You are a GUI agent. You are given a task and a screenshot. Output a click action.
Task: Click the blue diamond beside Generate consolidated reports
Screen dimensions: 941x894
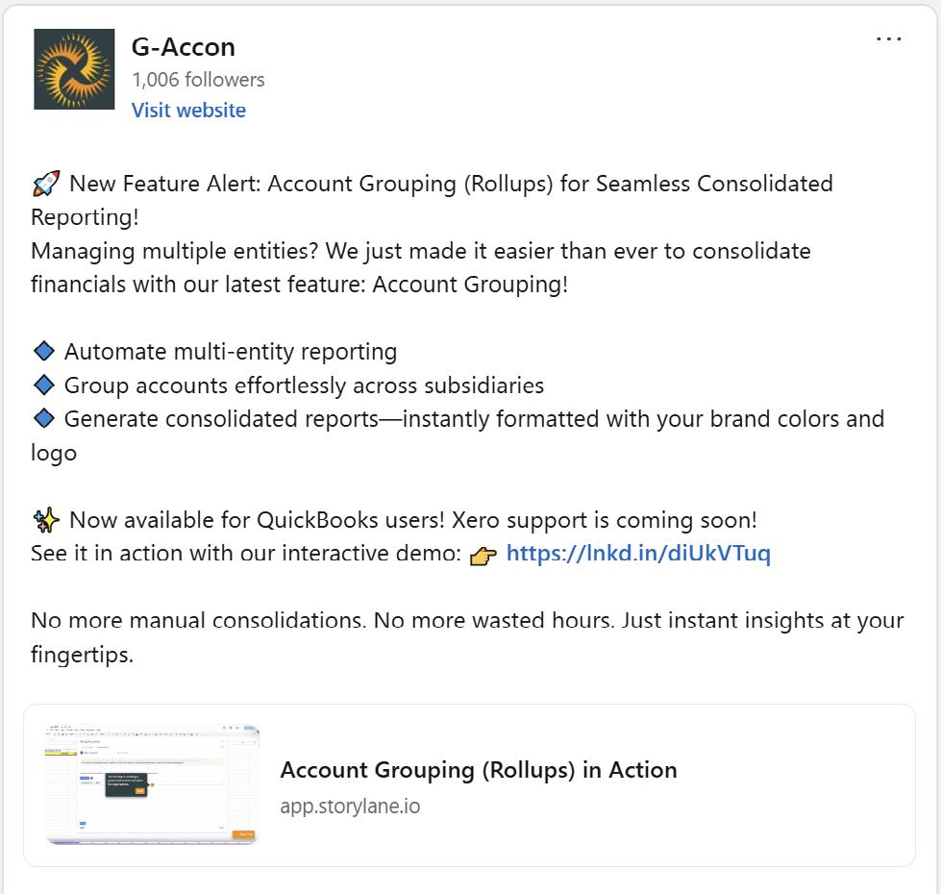click(43, 419)
